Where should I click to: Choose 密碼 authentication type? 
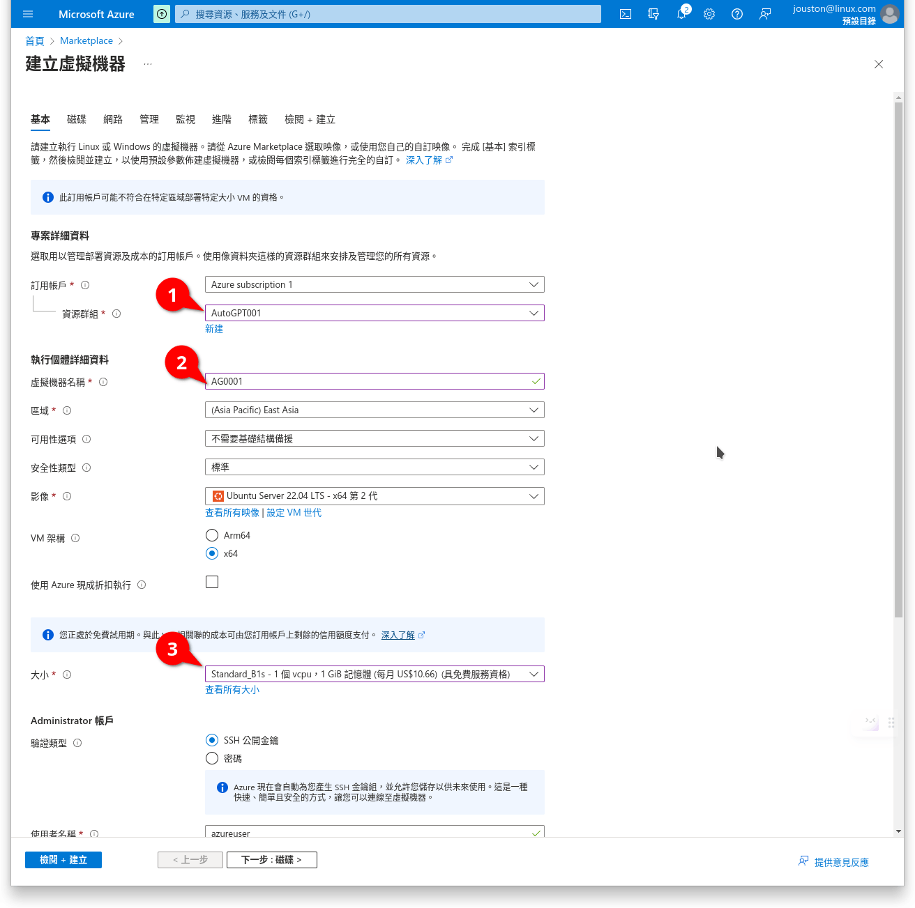[x=212, y=758]
